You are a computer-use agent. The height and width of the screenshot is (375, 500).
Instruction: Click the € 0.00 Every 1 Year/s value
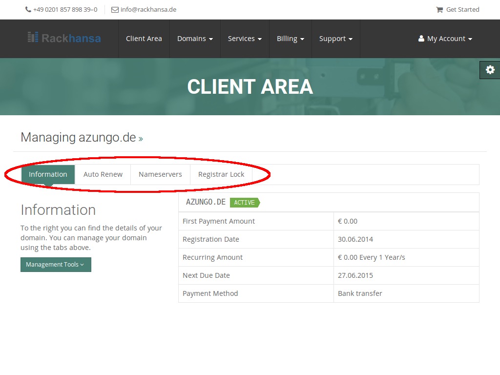pos(372,257)
